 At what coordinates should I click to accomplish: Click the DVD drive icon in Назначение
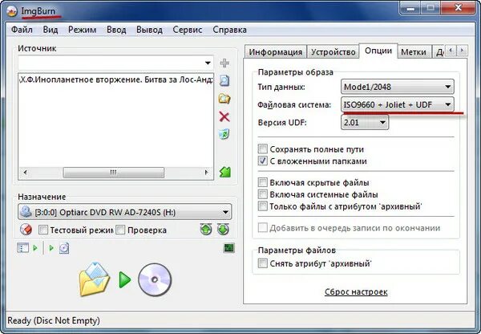pyautogui.click(x=26, y=212)
